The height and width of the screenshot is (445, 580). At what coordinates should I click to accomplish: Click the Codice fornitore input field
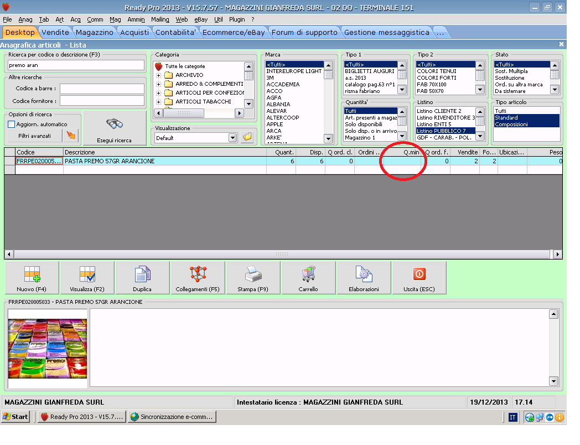pos(102,101)
